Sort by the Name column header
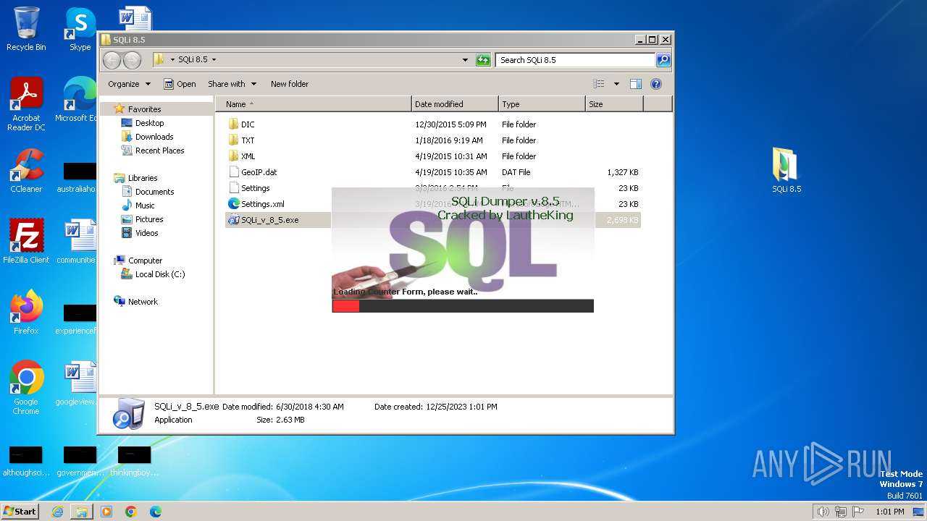927x521 pixels. pyautogui.click(x=313, y=104)
